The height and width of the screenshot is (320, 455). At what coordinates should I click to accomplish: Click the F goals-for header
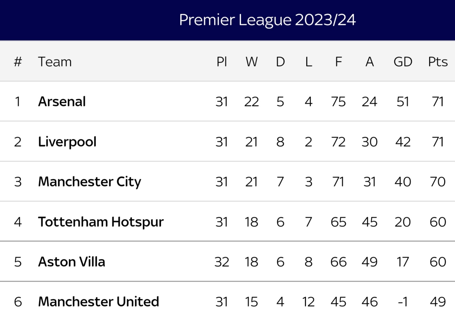coord(339,62)
